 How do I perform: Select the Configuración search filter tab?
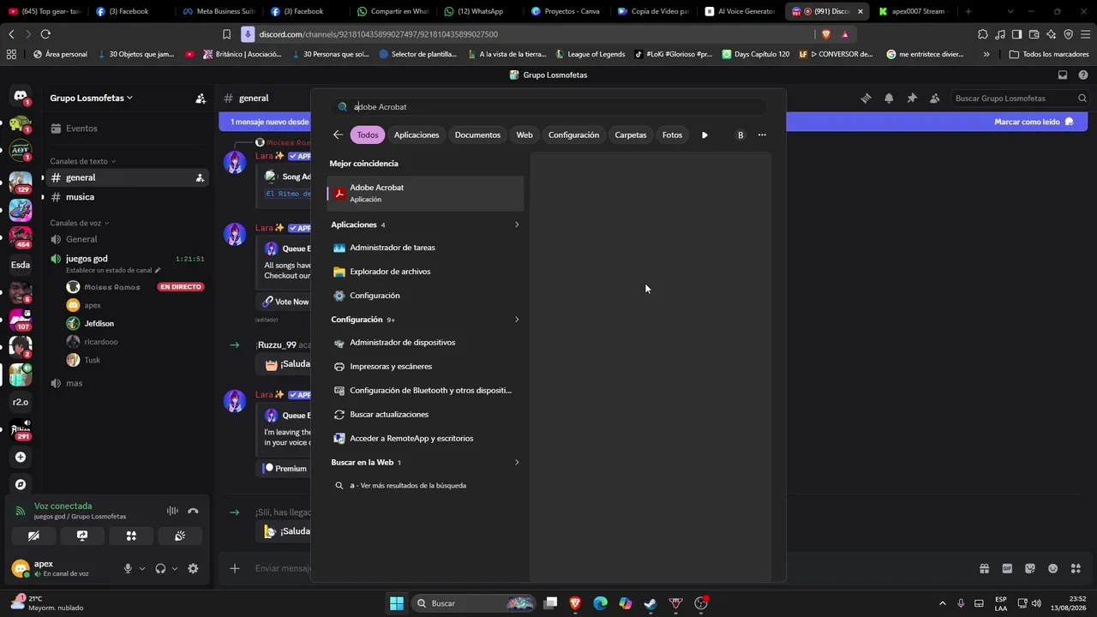point(573,135)
